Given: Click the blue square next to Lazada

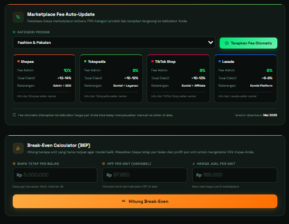Looking at the screenshot, I should (220, 61).
